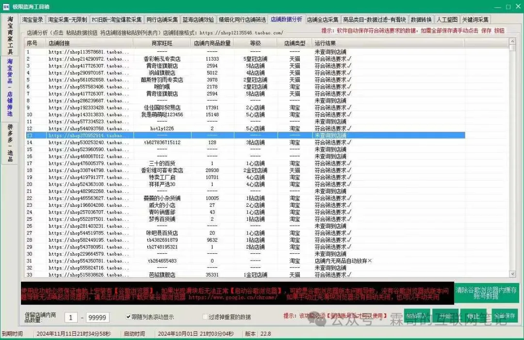Image resolution: width=524 pixels, height=340 pixels.
Task: Click scrollbar up arrow in shop list
Action: tap(512, 42)
